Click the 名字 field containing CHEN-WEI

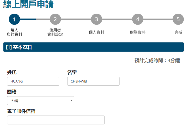[93, 81]
